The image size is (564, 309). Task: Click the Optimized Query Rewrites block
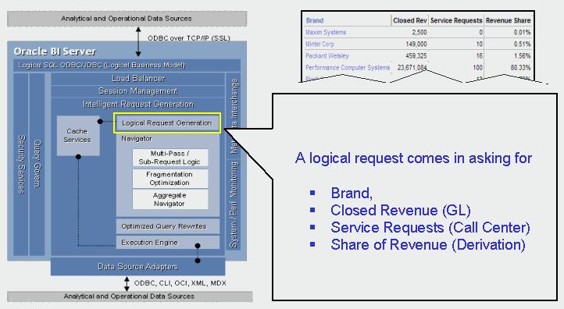(x=168, y=226)
